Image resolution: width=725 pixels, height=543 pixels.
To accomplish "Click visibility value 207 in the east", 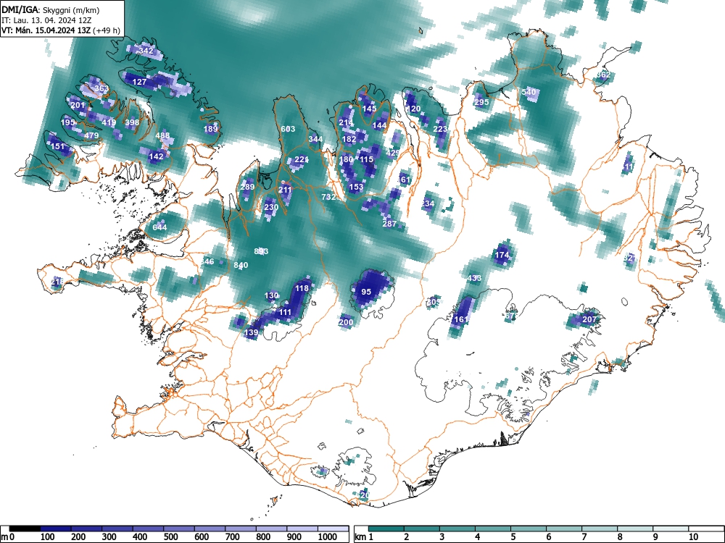I will click(589, 319).
